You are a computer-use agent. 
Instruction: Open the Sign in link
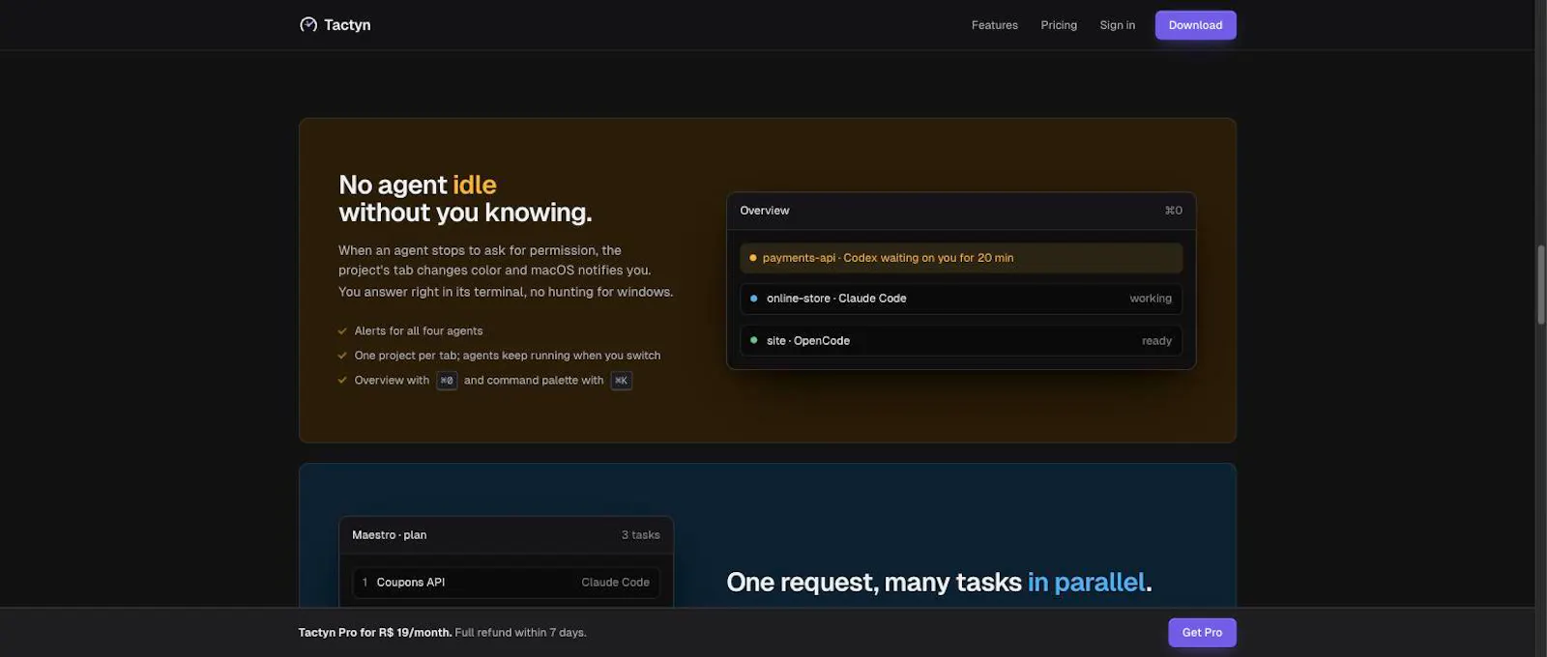1117,25
